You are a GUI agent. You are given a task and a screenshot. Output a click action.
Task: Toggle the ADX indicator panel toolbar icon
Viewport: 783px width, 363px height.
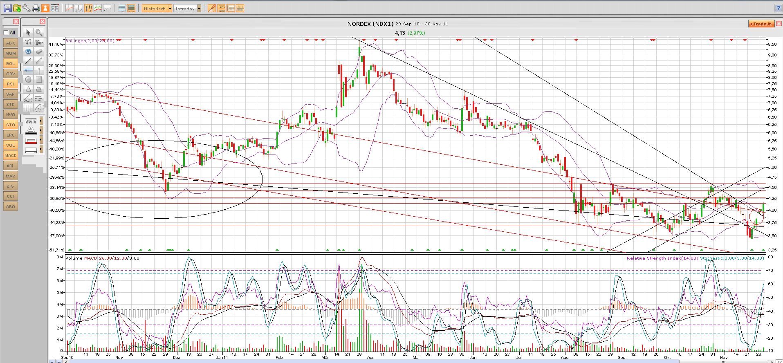pyautogui.click(x=222, y=8)
